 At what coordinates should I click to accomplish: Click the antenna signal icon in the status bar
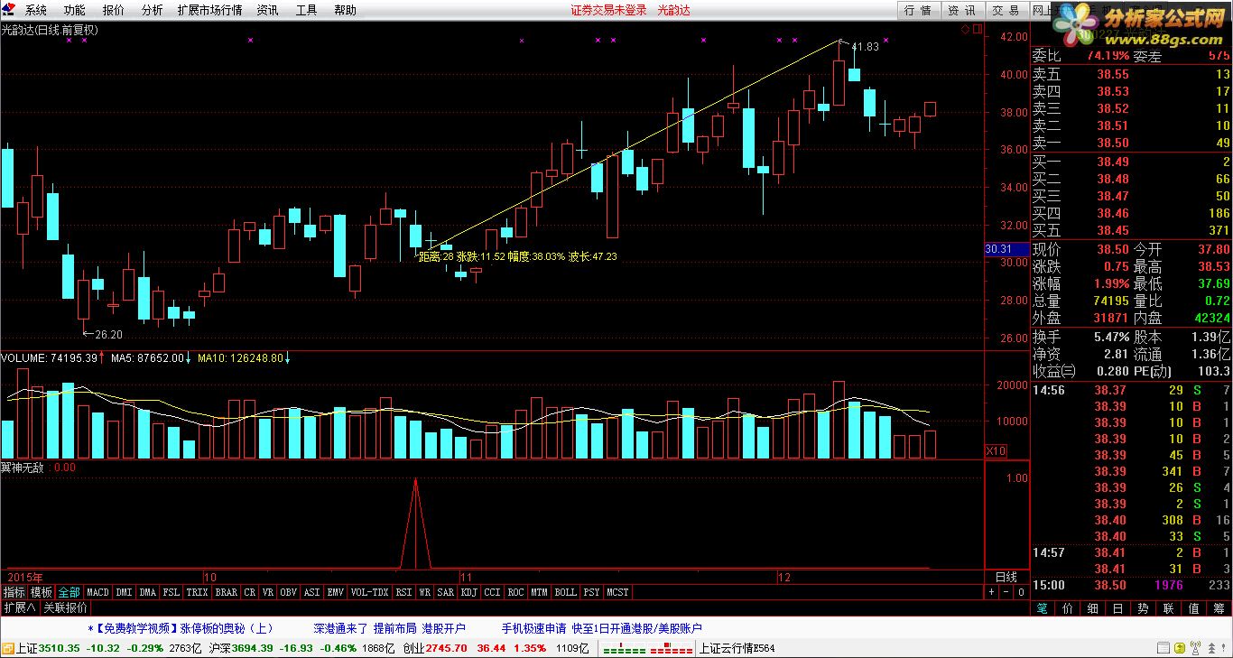[1196, 648]
